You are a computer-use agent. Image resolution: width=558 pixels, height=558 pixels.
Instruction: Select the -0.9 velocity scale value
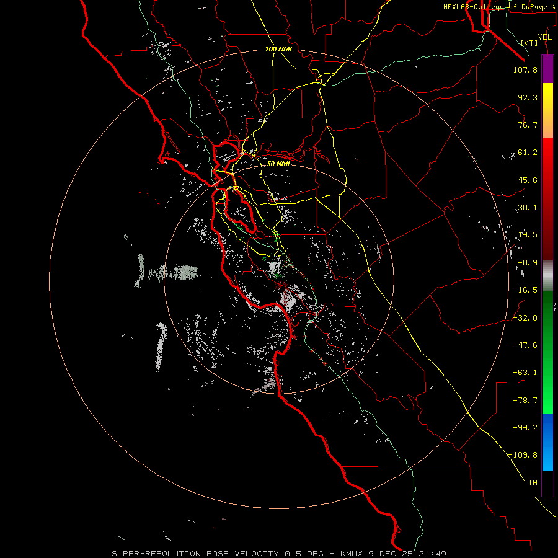528,263
